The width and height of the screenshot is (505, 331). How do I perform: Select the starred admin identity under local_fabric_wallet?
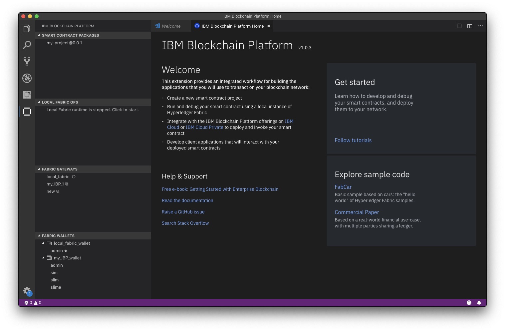click(x=93, y=251)
